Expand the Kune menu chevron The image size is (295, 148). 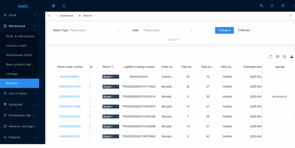[35, 15]
